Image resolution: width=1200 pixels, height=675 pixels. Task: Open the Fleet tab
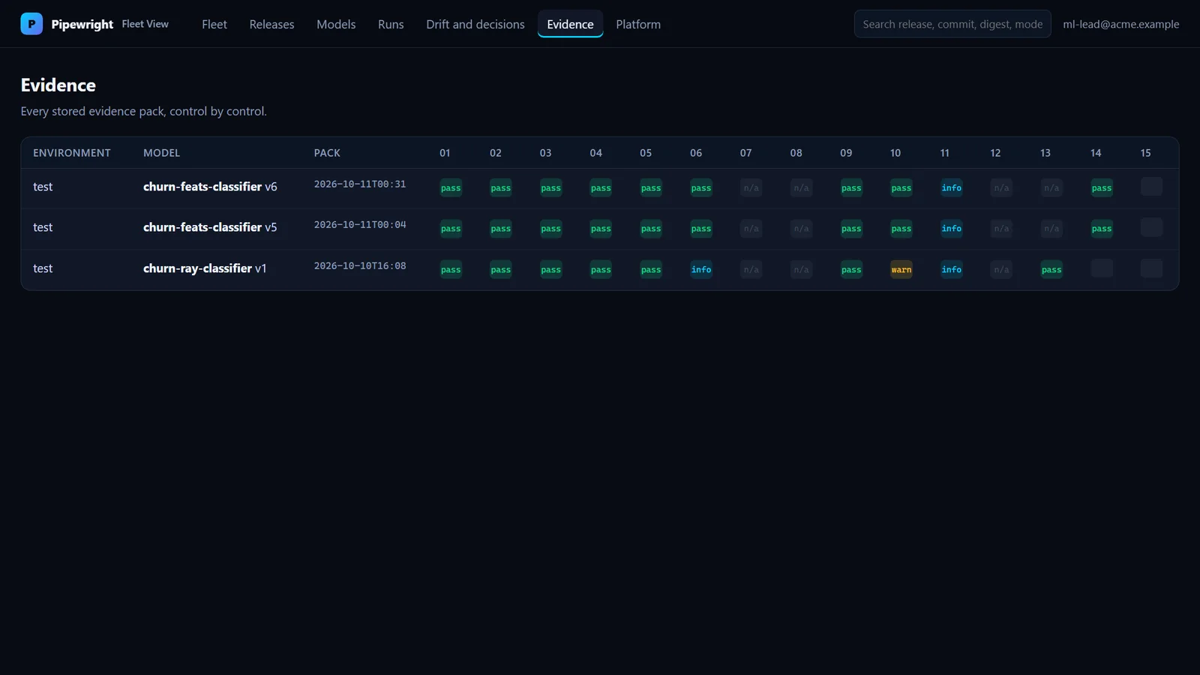point(214,24)
